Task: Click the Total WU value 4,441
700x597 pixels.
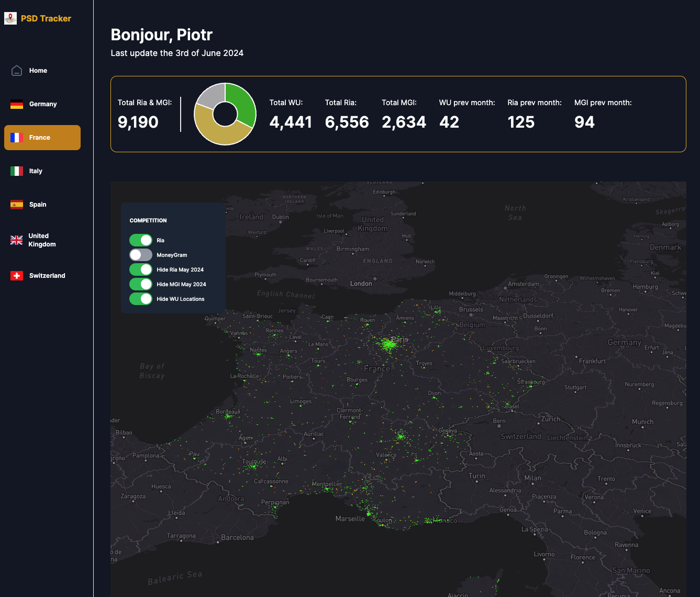Action: [291, 122]
